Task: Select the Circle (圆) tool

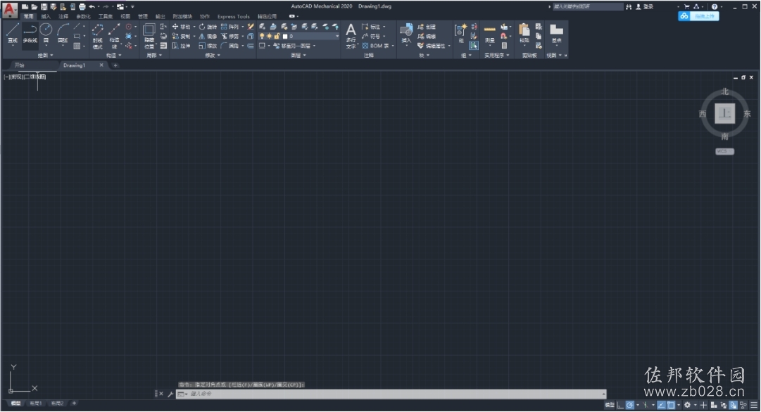Action: pyautogui.click(x=46, y=34)
